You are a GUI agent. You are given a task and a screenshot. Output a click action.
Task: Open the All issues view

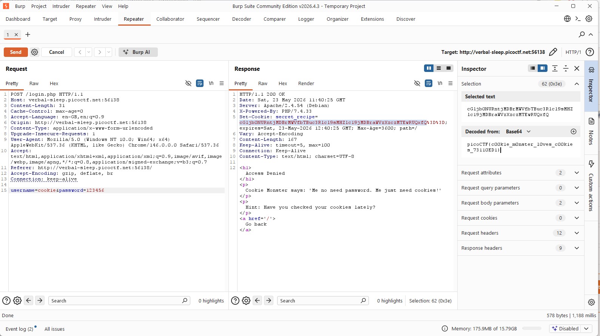coord(54,329)
